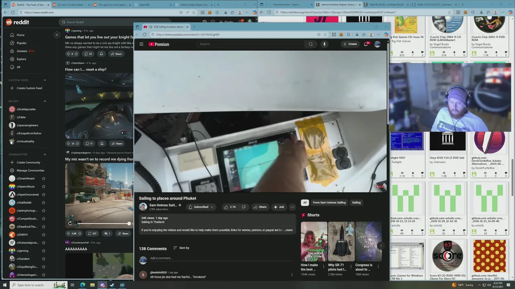
Task: Open options for 'Congress is about to' short
Action: point(378,267)
